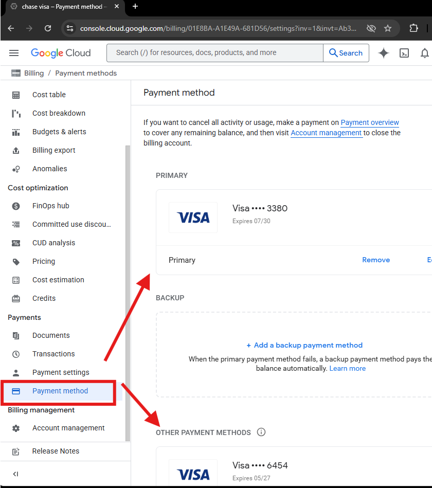
Task: Open browser extensions puzzle icon
Action: click(x=413, y=28)
